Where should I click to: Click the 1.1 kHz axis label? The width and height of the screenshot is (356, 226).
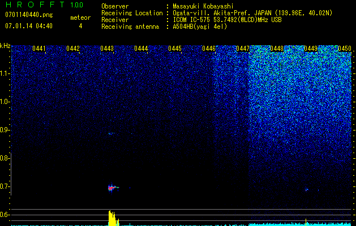tap(5, 73)
